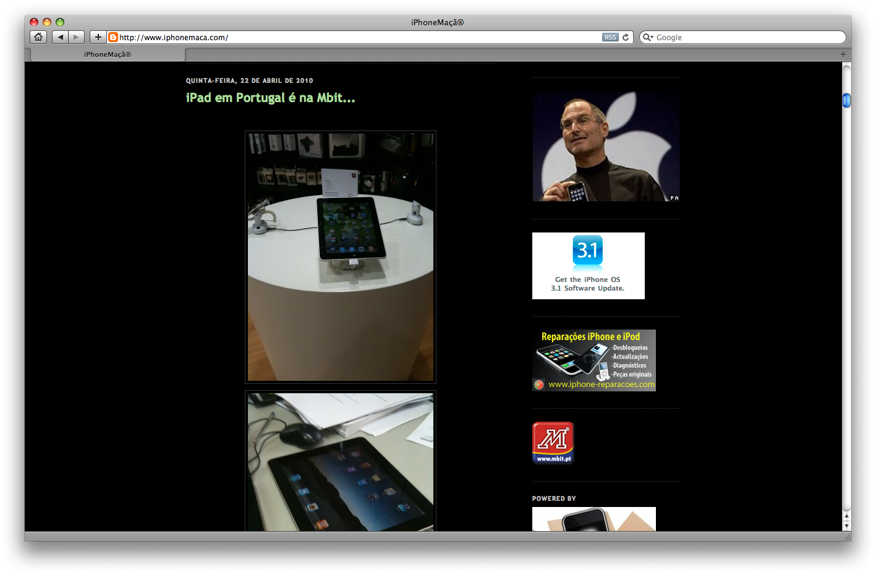Open the RSS feed button

[610, 37]
